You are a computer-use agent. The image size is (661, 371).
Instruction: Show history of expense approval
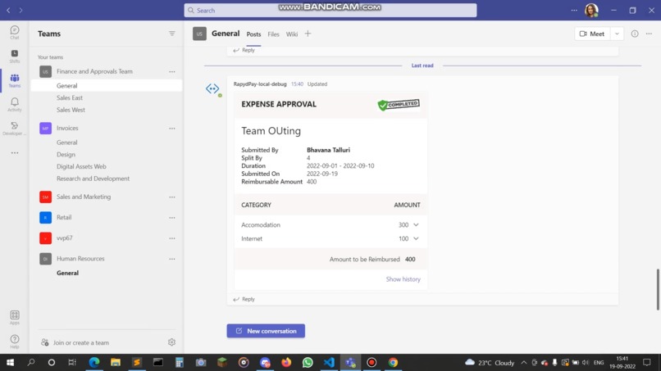click(x=403, y=279)
